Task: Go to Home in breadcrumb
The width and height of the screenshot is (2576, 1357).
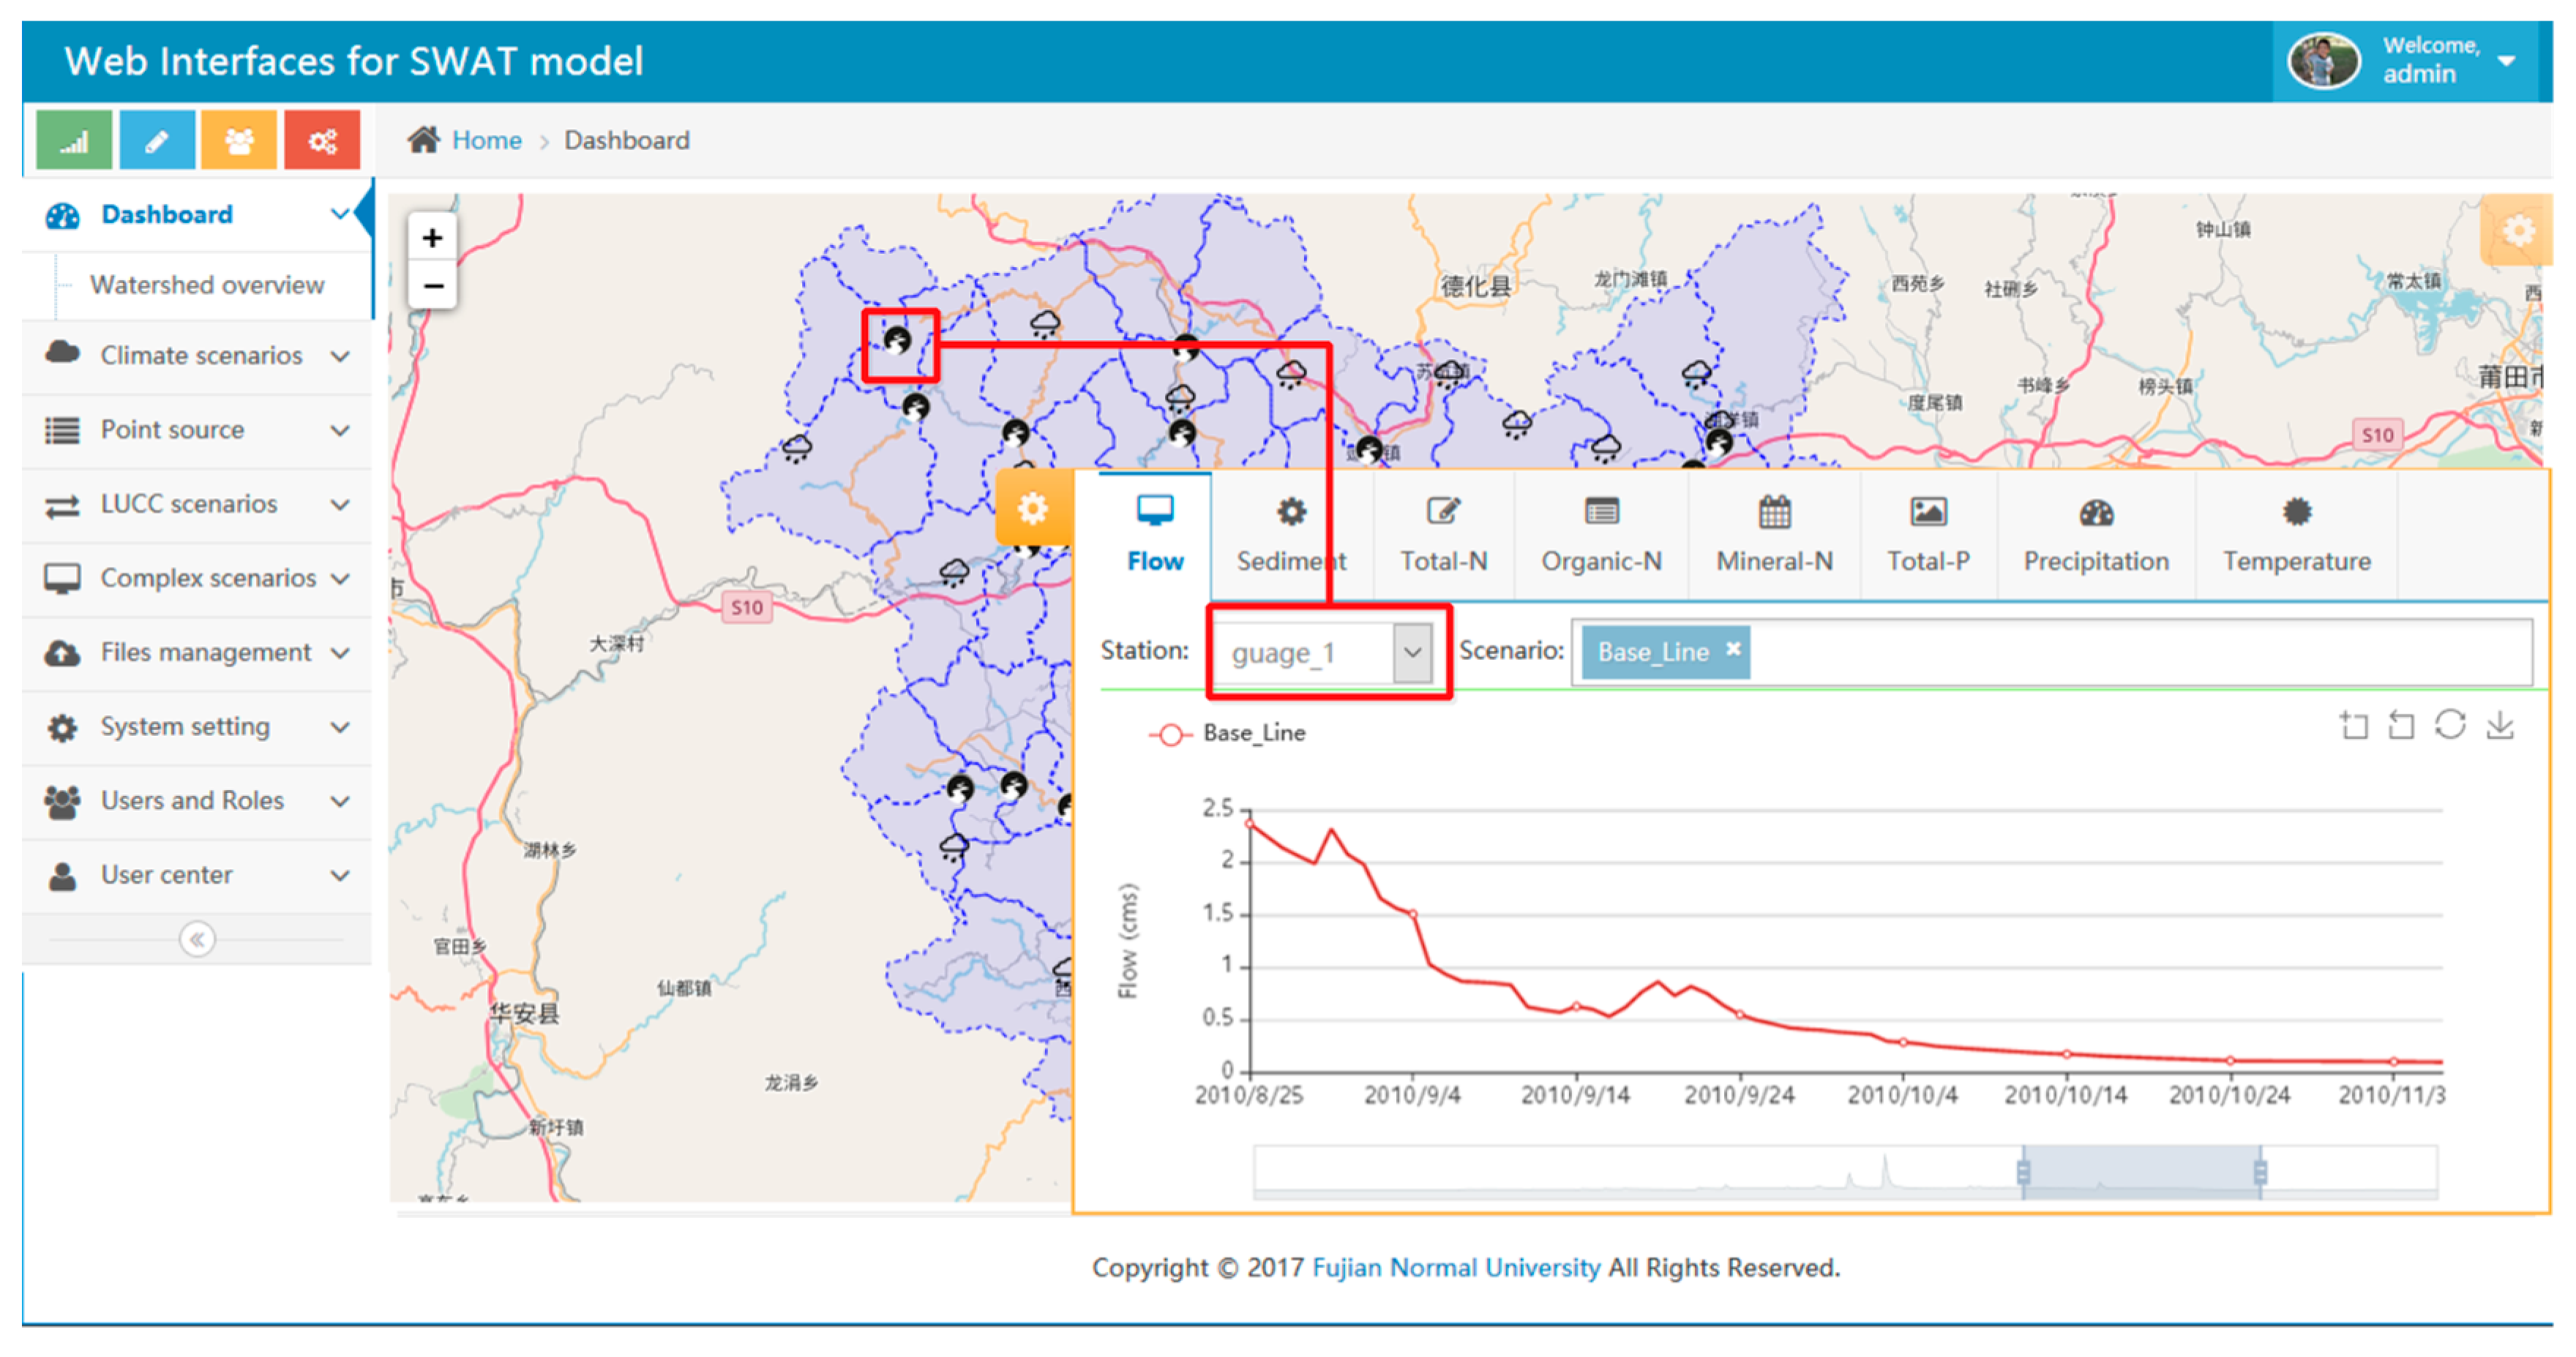Action: pos(486,140)
